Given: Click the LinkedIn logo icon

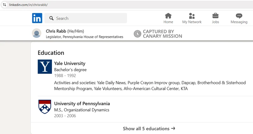Looking at the screenshot, I should tap(37, 18).
